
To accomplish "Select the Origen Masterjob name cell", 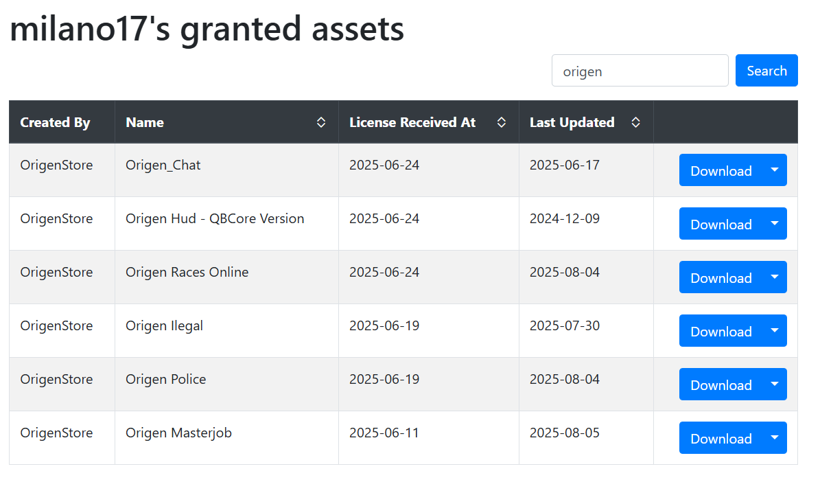I will [x=179, y=433].
